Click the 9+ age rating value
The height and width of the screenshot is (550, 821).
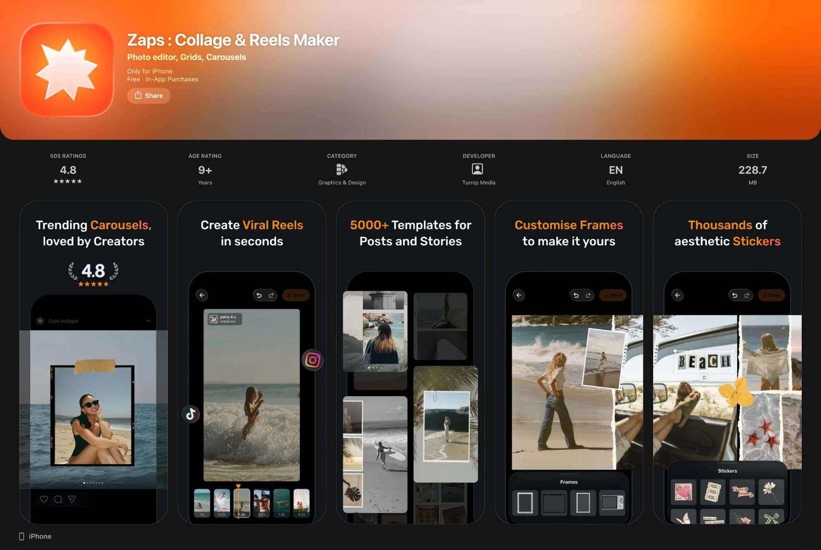pyautogui.click(x=205, y=170)
